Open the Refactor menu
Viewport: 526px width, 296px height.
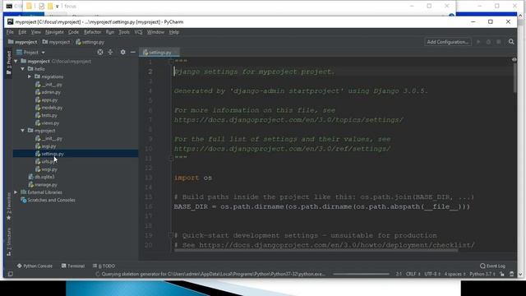coord(92,32)
